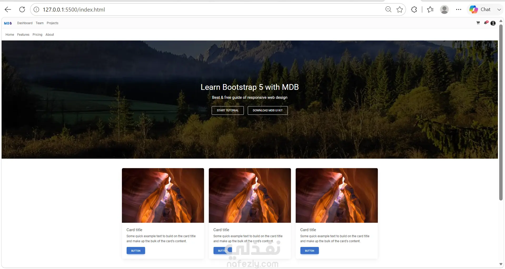Open the middle card's canyon image
Image resolution: width=505 pixels, height=269 pixels.
tap(250, 195)
